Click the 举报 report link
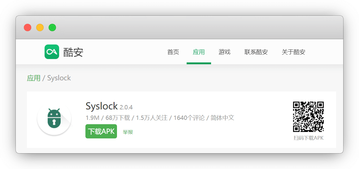 tap(128, 132)
